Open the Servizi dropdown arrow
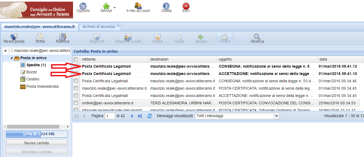The width and height of the screenshot is (364, 157). [115, 8]
